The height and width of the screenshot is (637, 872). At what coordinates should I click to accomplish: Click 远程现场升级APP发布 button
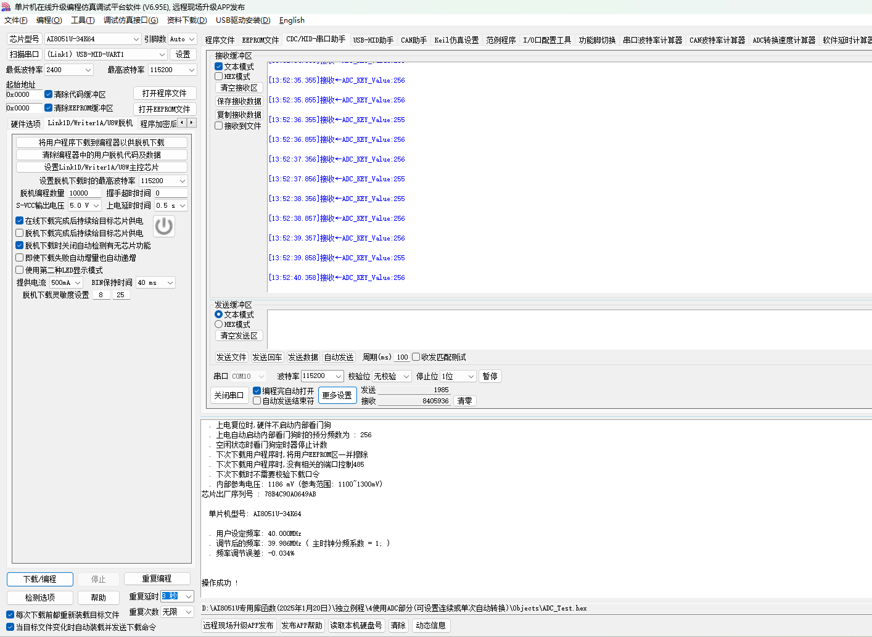tap(239, 625)
